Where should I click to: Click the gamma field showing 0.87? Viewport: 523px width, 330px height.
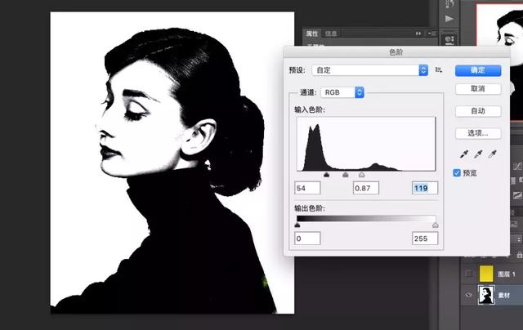(366, 188)
